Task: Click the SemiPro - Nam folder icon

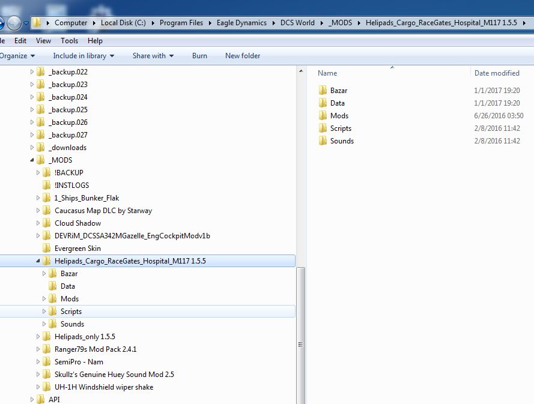Action: pos(47,362)
